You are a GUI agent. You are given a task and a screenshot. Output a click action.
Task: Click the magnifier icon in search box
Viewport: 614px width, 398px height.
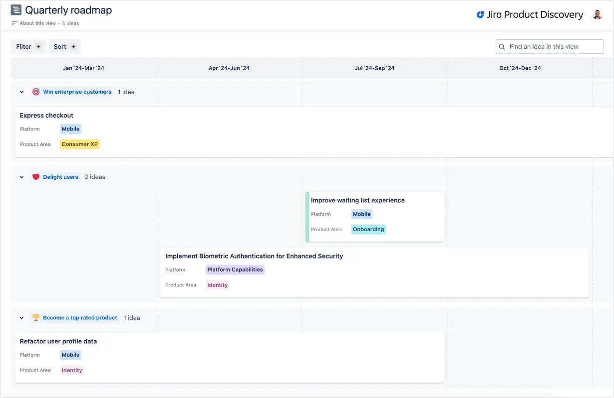pos(502,47)
